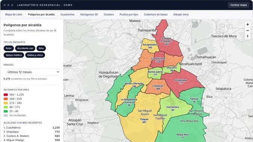
Task: Click La Magdalena Contreras polygon label
Action: (129, 102)
